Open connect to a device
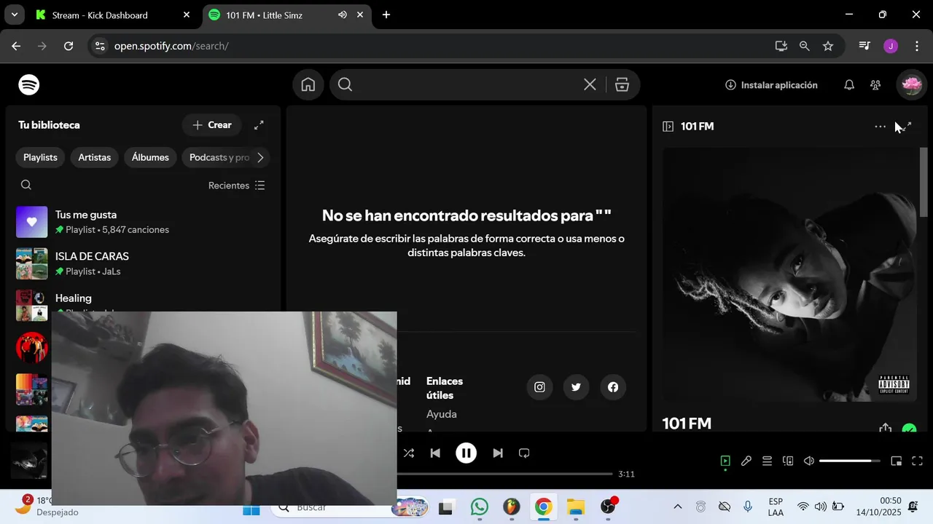 (788, 461)
